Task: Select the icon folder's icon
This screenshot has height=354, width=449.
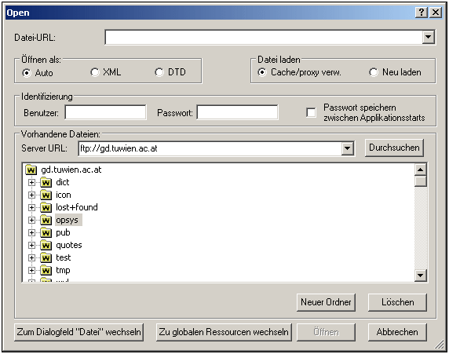Action: click(46, 195)
